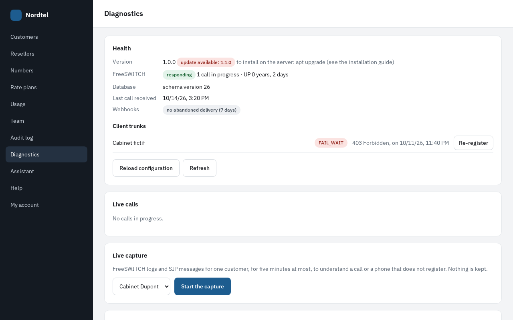Image resolution: width=513 pixels, height=320 pixels.
Task: Select Team in the sidebar
Action: tap(46, 121)
